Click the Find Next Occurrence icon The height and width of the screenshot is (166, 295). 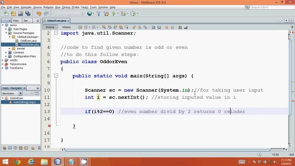point(115,27)
